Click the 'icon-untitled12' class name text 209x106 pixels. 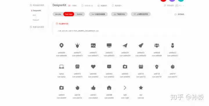173,56
